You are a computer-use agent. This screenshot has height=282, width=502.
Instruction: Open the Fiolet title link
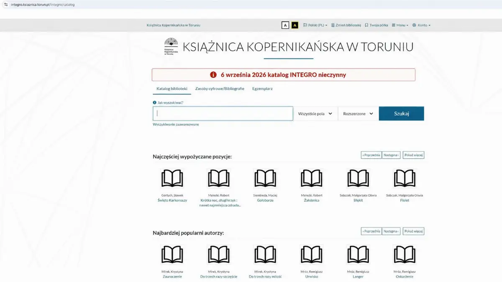tap(405, 201)
